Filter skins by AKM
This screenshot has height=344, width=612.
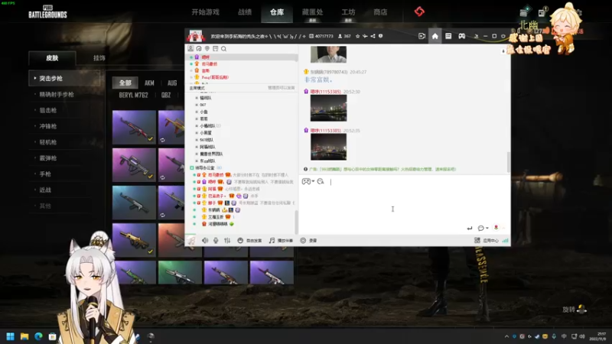coord(149,83)
